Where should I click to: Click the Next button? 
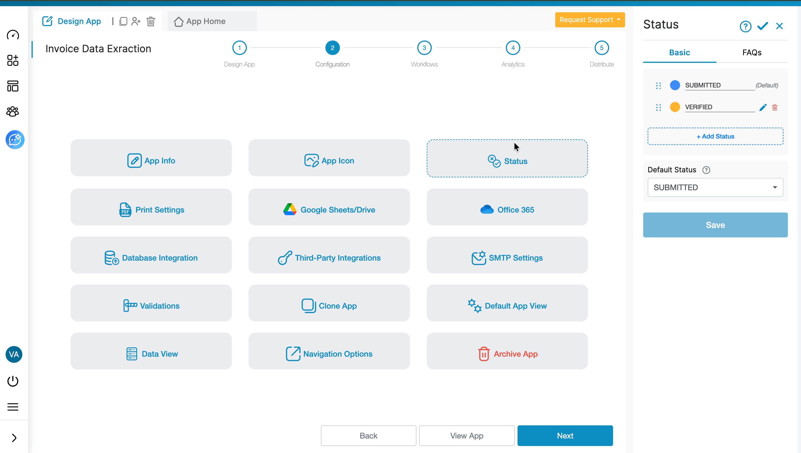[x=565, y=436]
